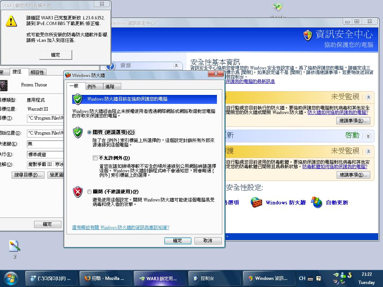Screen dimensions: 383x287
Task: Click the firewall 建議事項(R)... button
Action: [353, 121]
